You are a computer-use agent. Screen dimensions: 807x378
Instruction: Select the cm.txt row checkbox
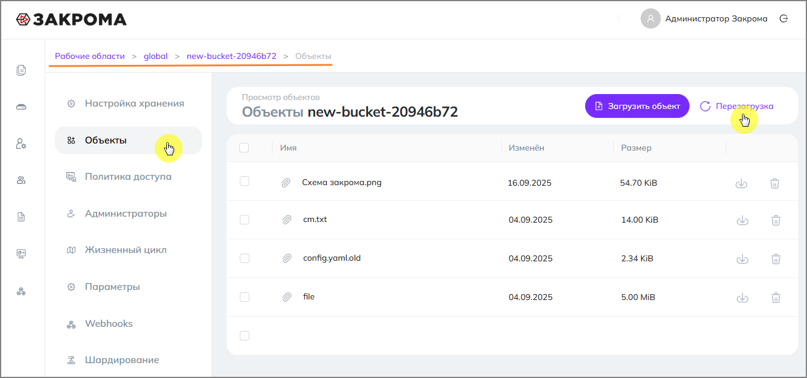pyautogui.click(x=244, y=220)
